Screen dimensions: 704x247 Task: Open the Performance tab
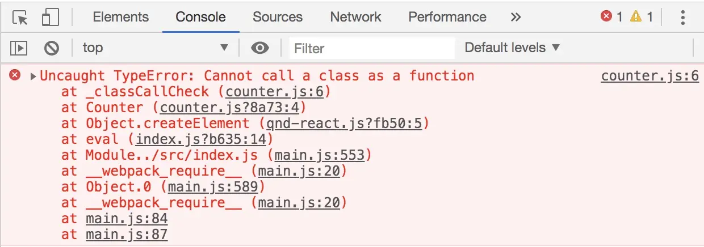(x=447, y=17)
